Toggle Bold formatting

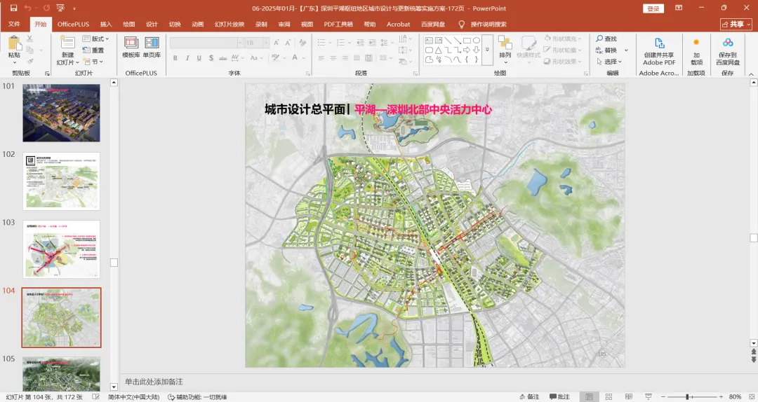click(175, 58)
